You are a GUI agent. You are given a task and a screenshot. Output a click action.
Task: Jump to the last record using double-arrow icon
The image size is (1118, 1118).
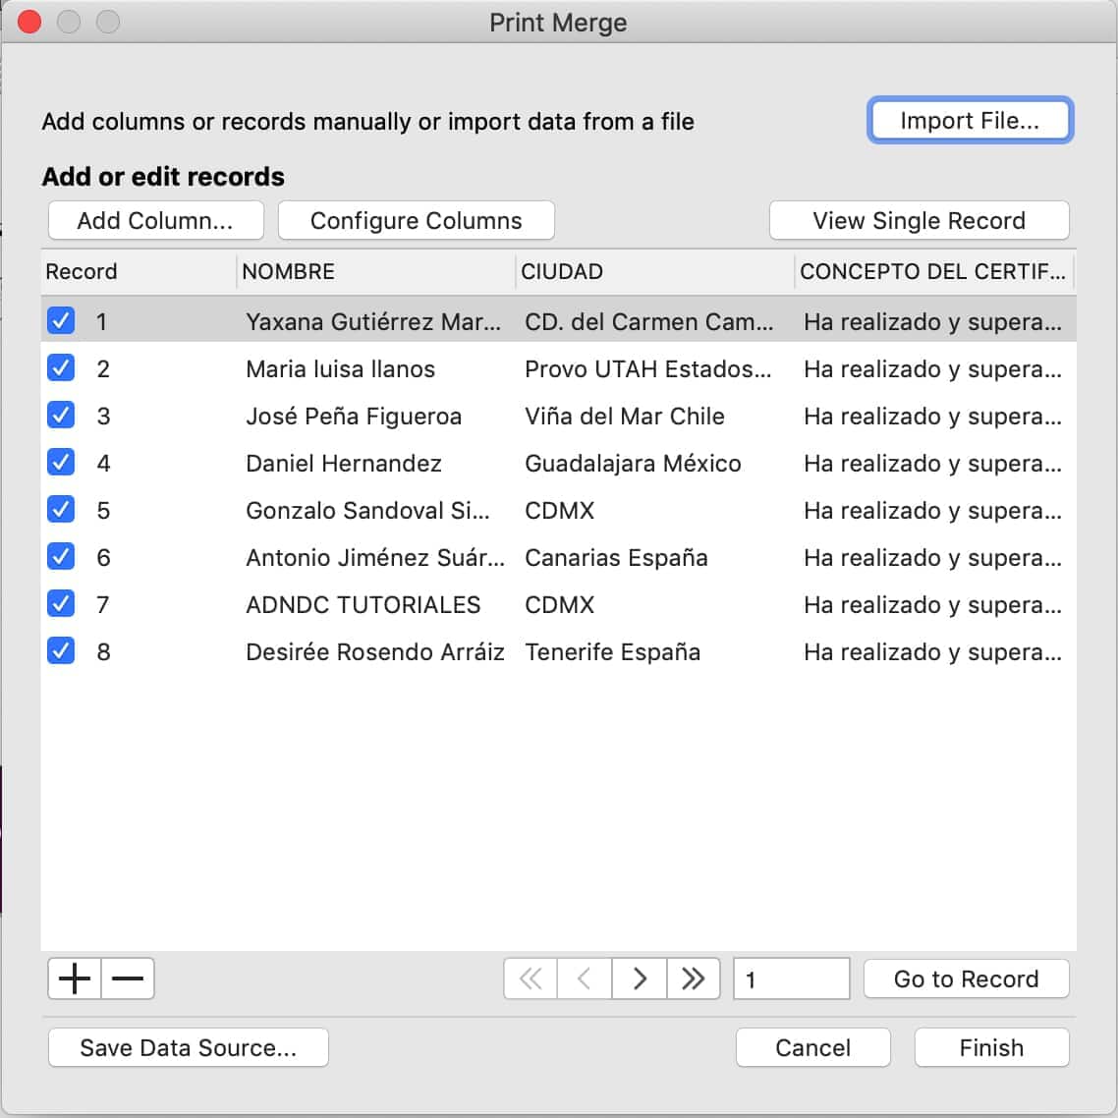click(694, 978)
